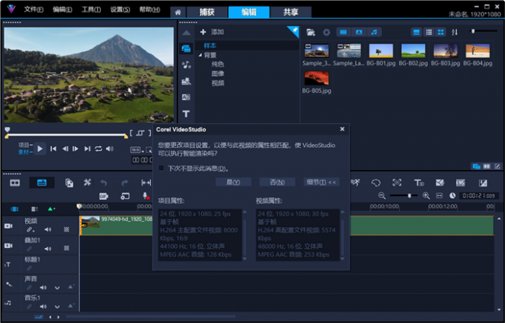Image resolution: width=505 pixels, height=323 pixels.
Task: Check 下次不显示此消息 checkbox
Action: point(161,168)
